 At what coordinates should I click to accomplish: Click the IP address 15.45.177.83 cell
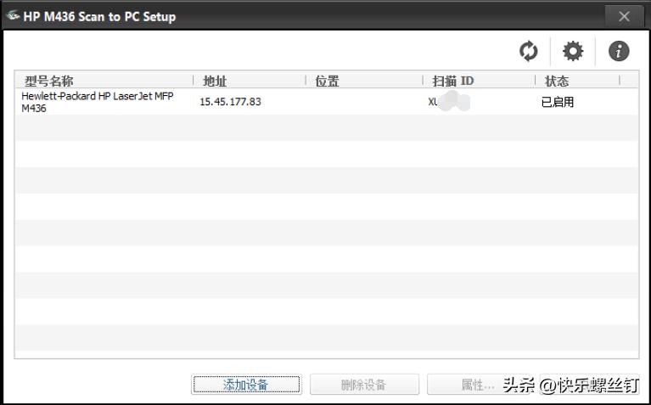[230, 102]
